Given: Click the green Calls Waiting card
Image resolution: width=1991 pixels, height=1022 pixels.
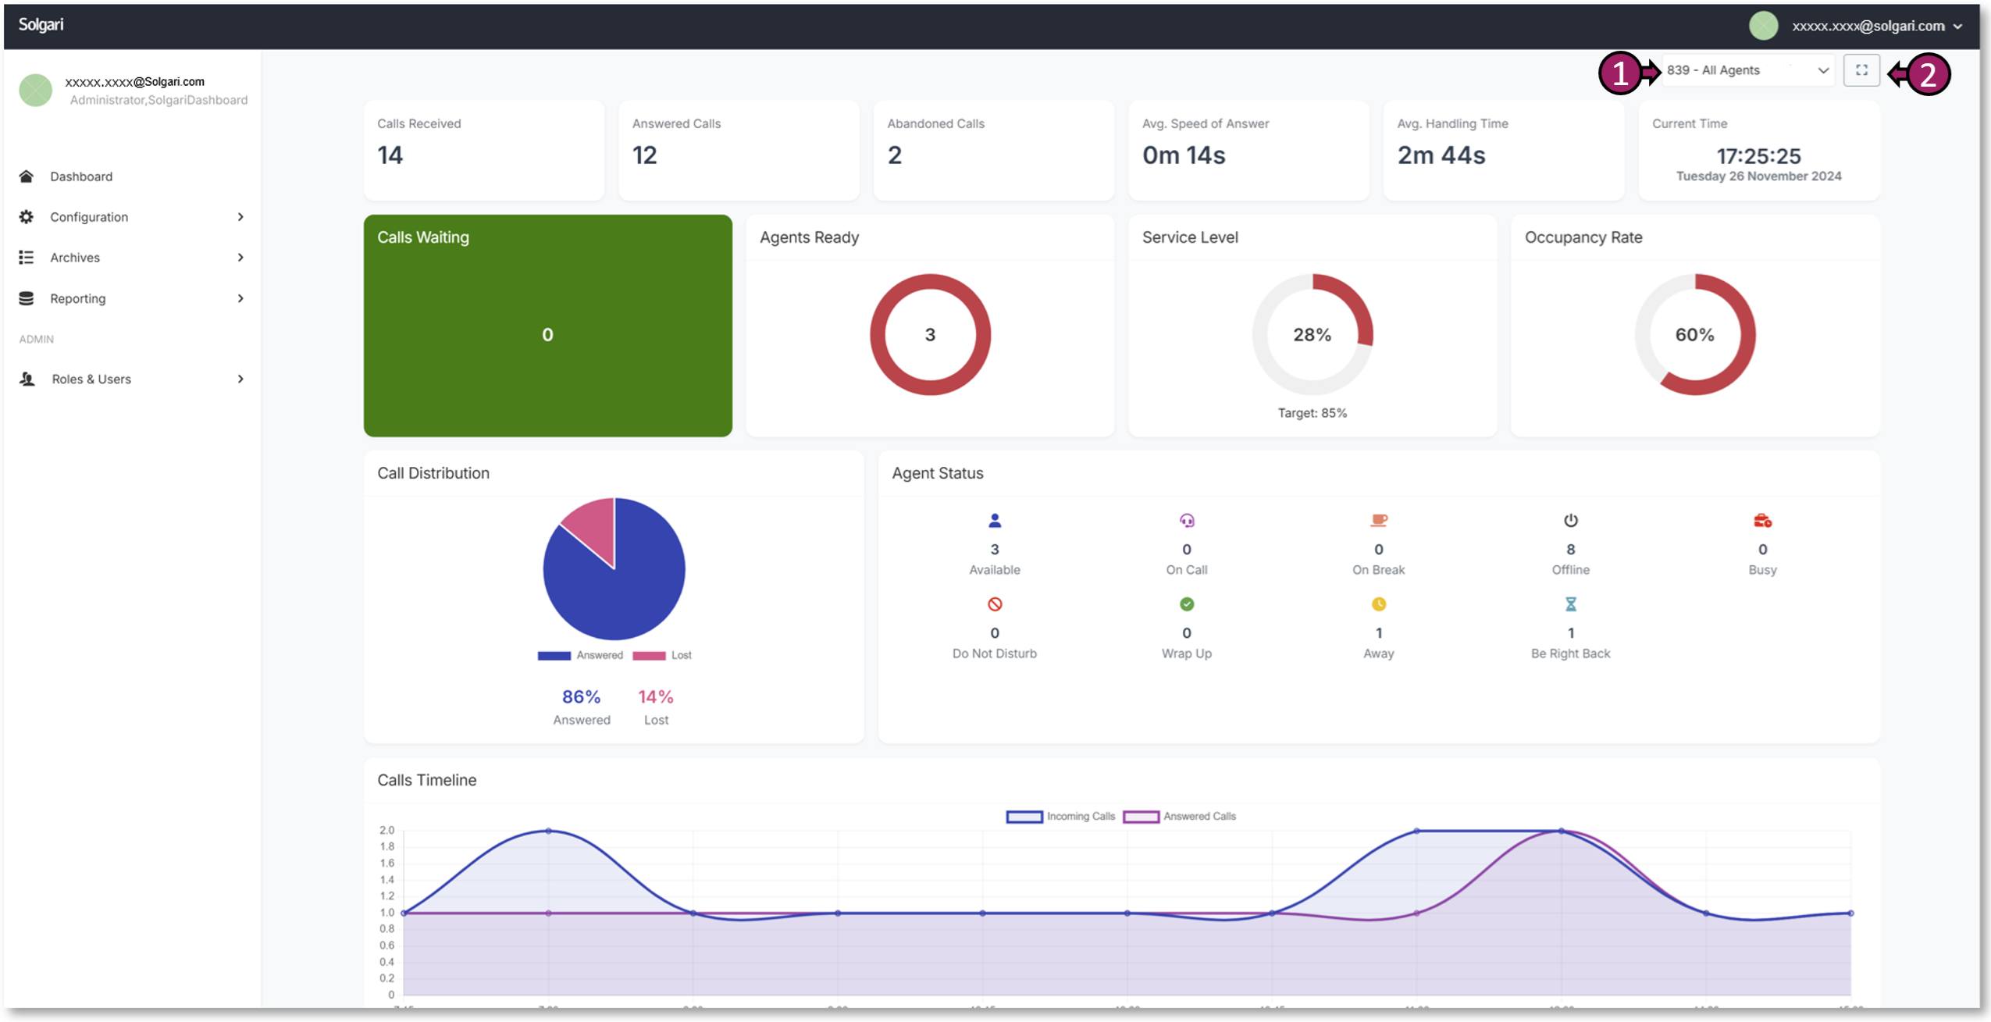Looking at the screenshot, I should tap(547, 326).
